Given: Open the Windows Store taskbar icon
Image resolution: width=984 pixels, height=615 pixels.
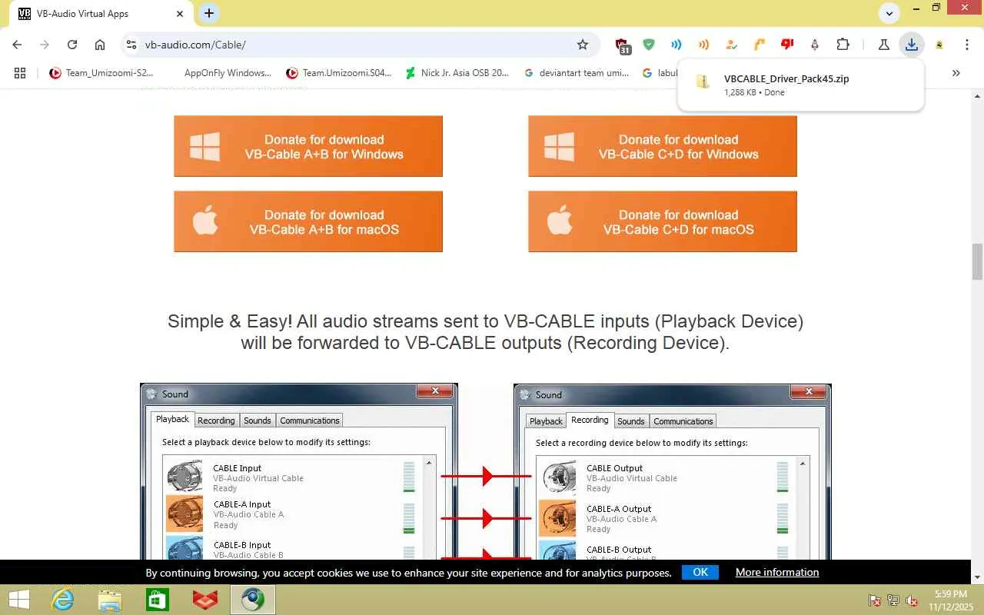Looking at the screenshot, I should [x=158, y=600].
